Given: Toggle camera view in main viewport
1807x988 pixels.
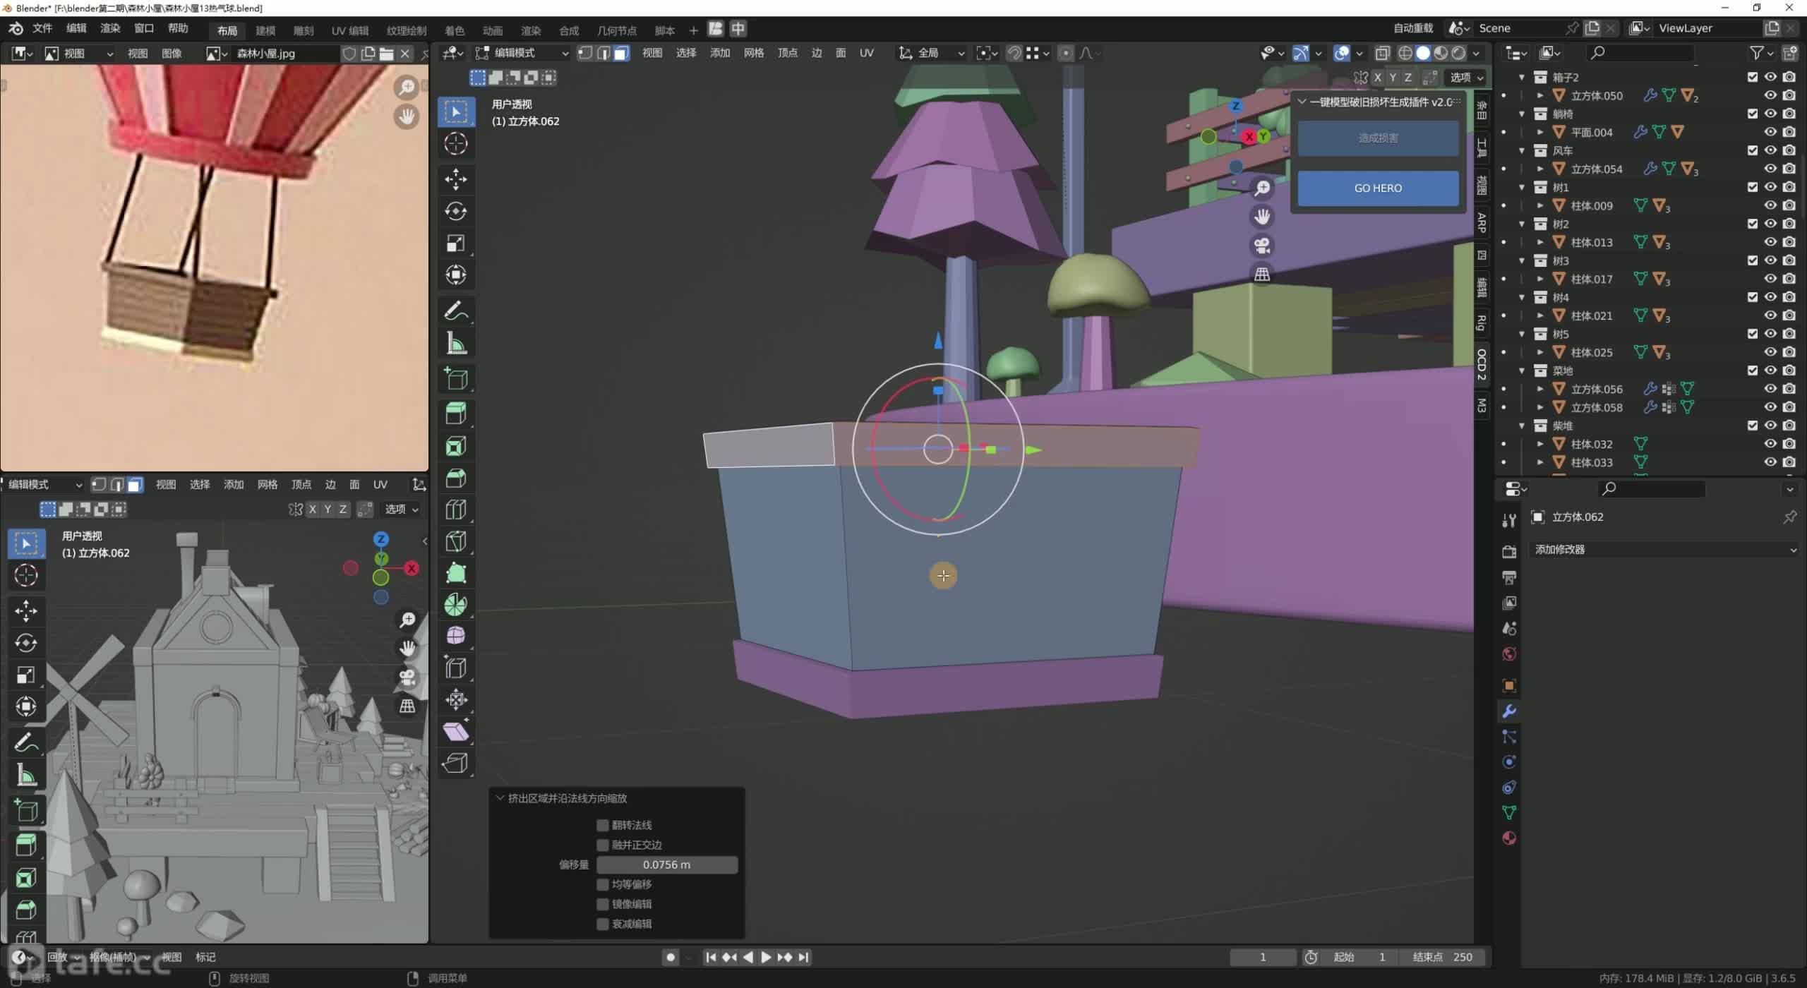Looking at the screenshot, I should [x=1262, y=246].
